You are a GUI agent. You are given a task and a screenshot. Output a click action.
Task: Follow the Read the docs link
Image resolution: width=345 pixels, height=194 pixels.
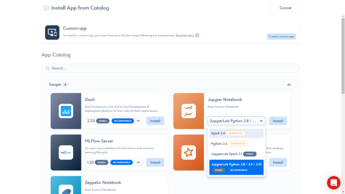pyautogui.click(x=185, y=35)
